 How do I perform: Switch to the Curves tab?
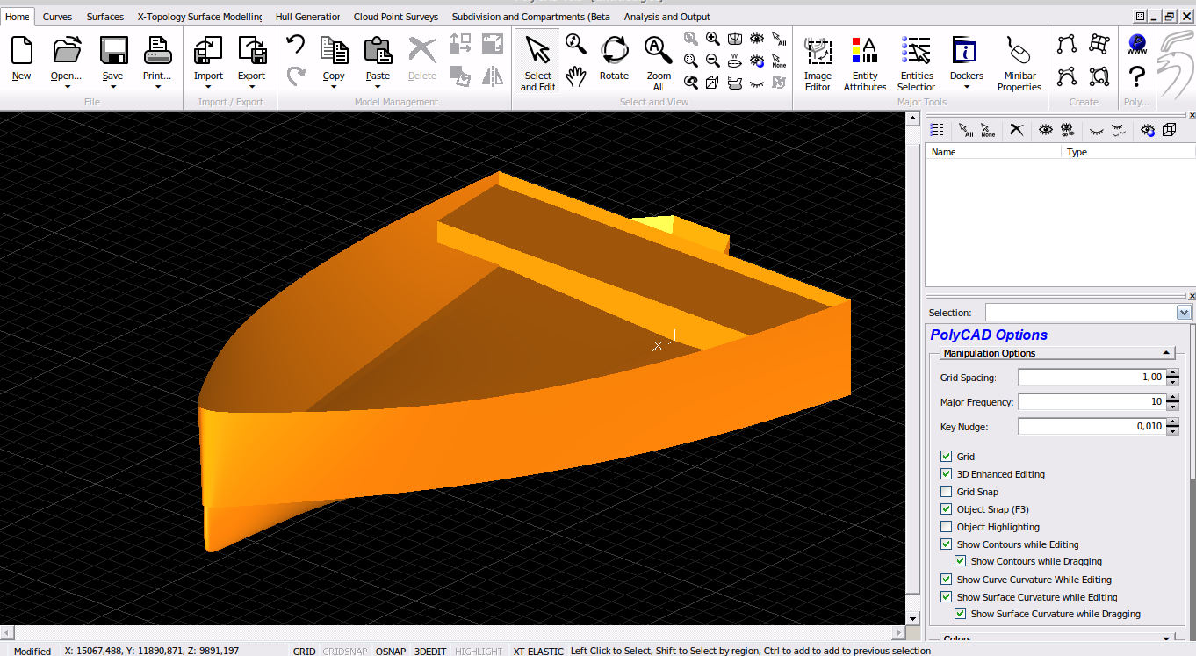tap(57, 17)
